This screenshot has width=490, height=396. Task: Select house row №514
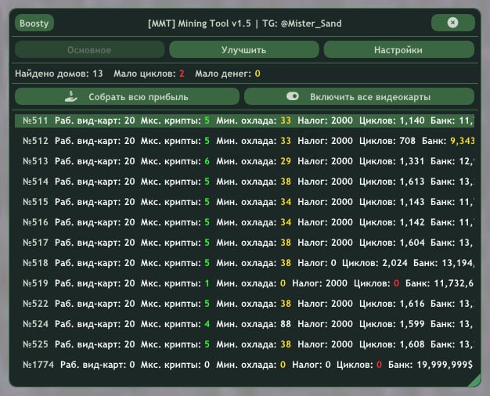[245, 182]
